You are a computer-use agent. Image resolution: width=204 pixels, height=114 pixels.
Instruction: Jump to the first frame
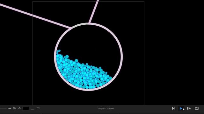(x=173, y=108)
